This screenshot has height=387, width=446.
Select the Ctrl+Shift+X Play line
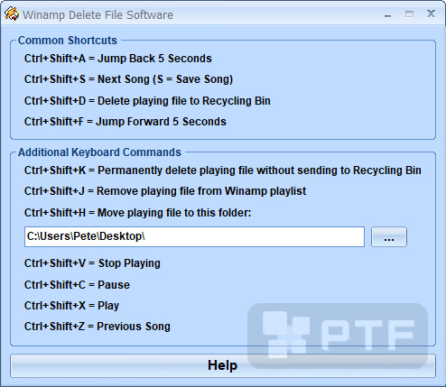click(71, 306)
